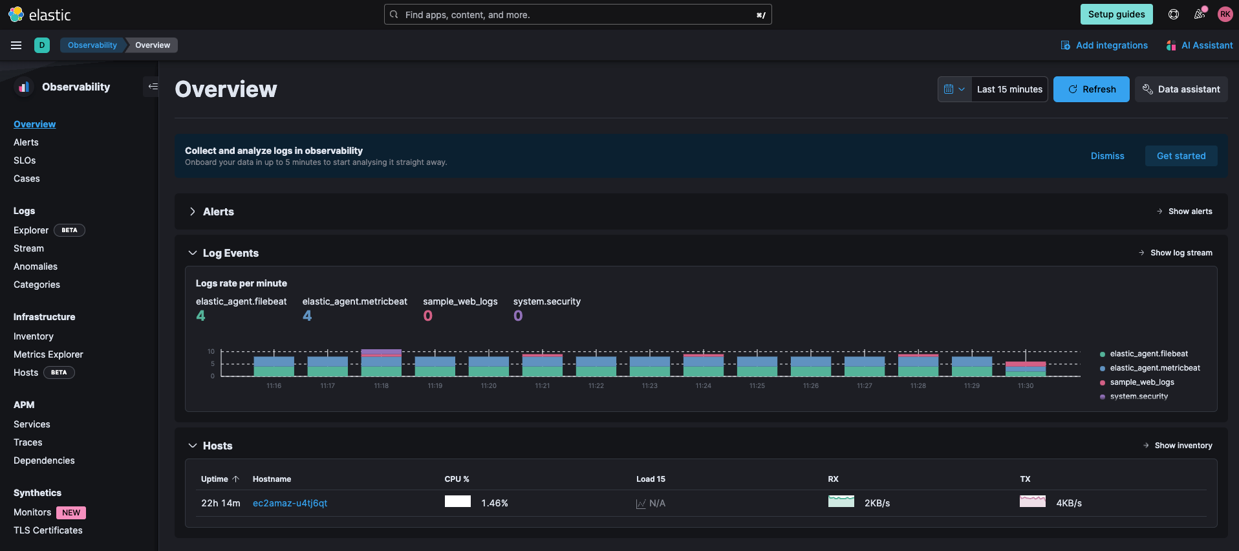Open TLS Certificates in the sidebar
This screenshot has width=1239, height=551.
tap(48, 530)
